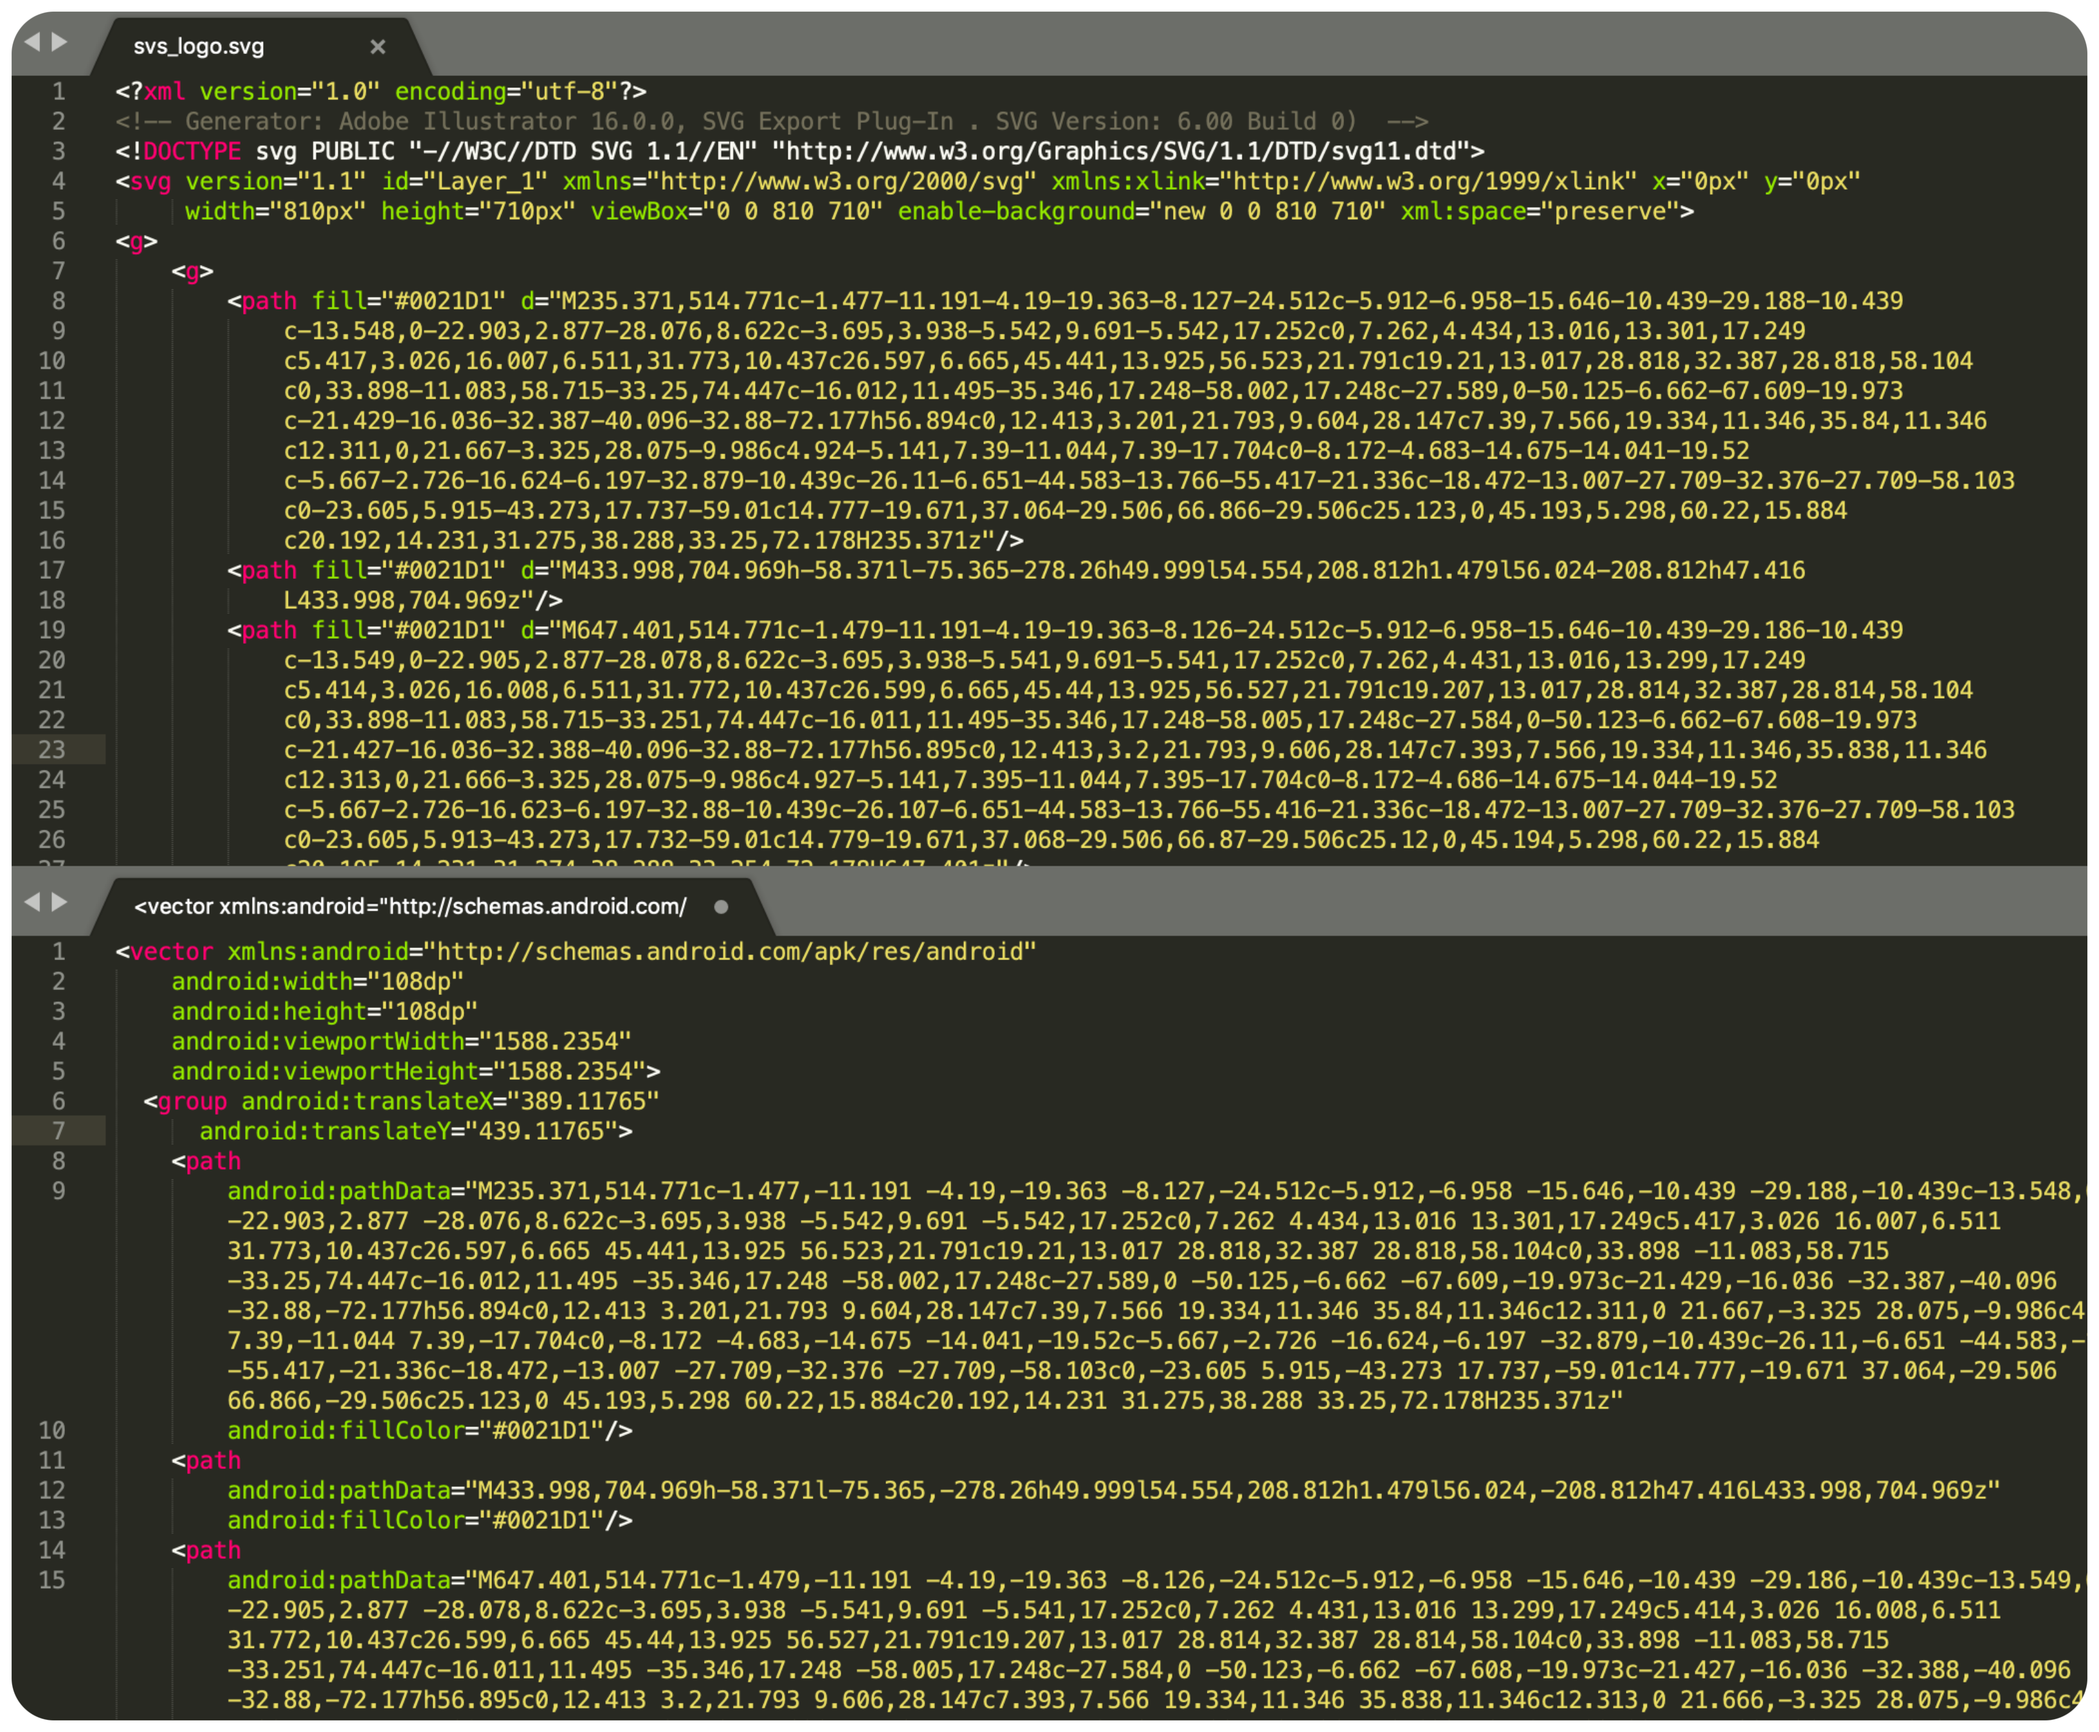
Task: Click line number 7 in bottom gutter
Action: point(58,1131)
